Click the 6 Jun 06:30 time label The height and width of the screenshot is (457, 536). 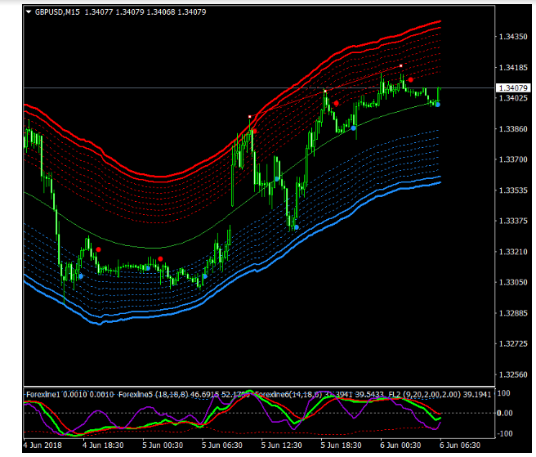pos(460,446)
